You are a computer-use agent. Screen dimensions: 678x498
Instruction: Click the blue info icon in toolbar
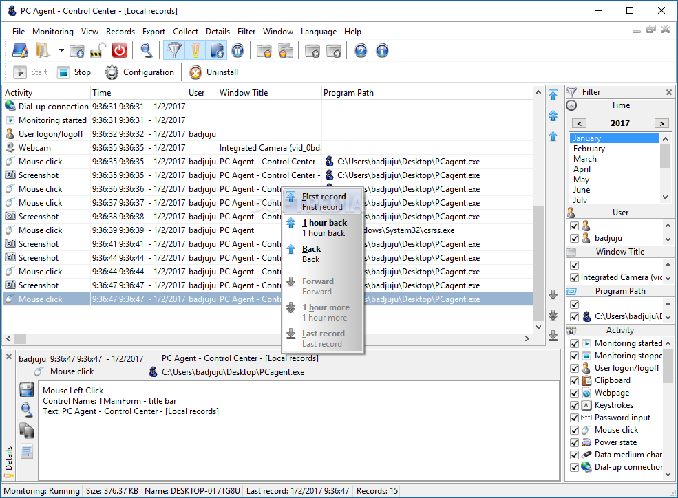tap(382, 50)
